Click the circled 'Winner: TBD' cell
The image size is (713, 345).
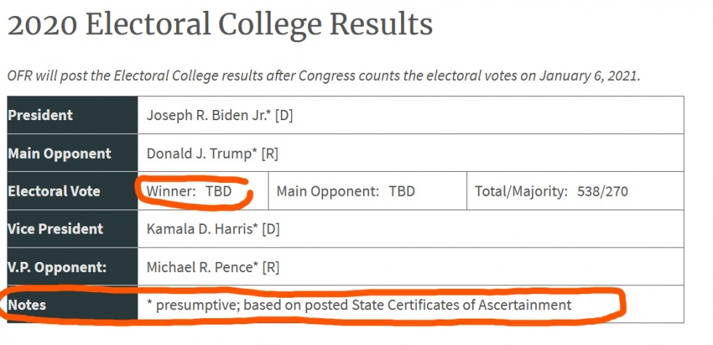pos(189,191)
